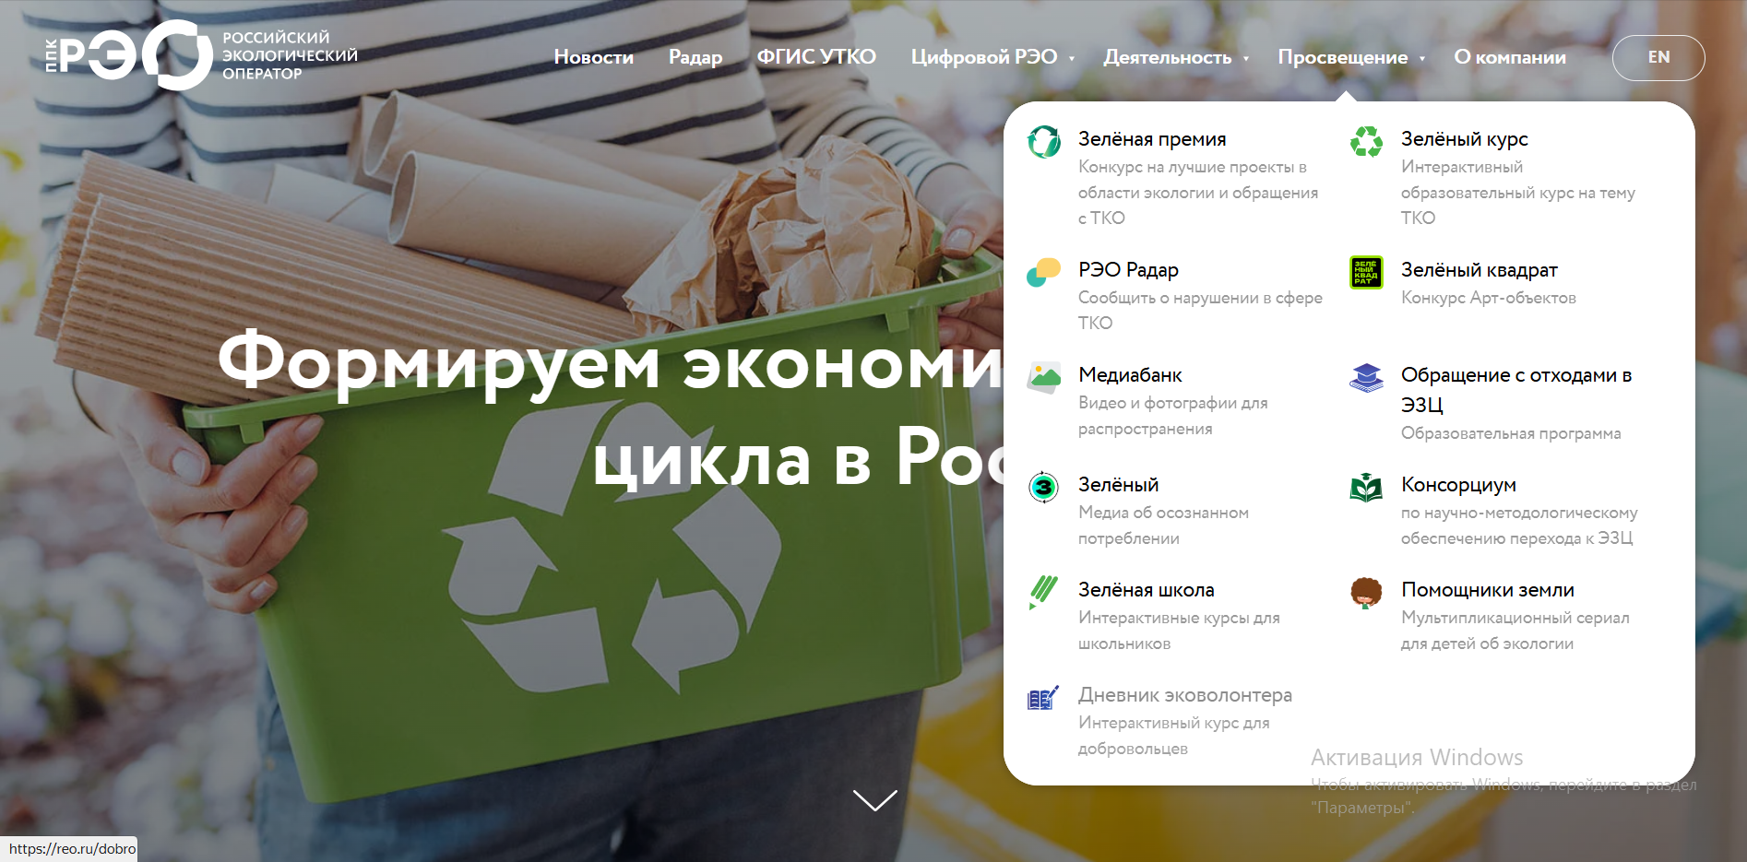Click the Помощники земли character icon
The image size is (1747, 862).
[x=1366, y=592]
